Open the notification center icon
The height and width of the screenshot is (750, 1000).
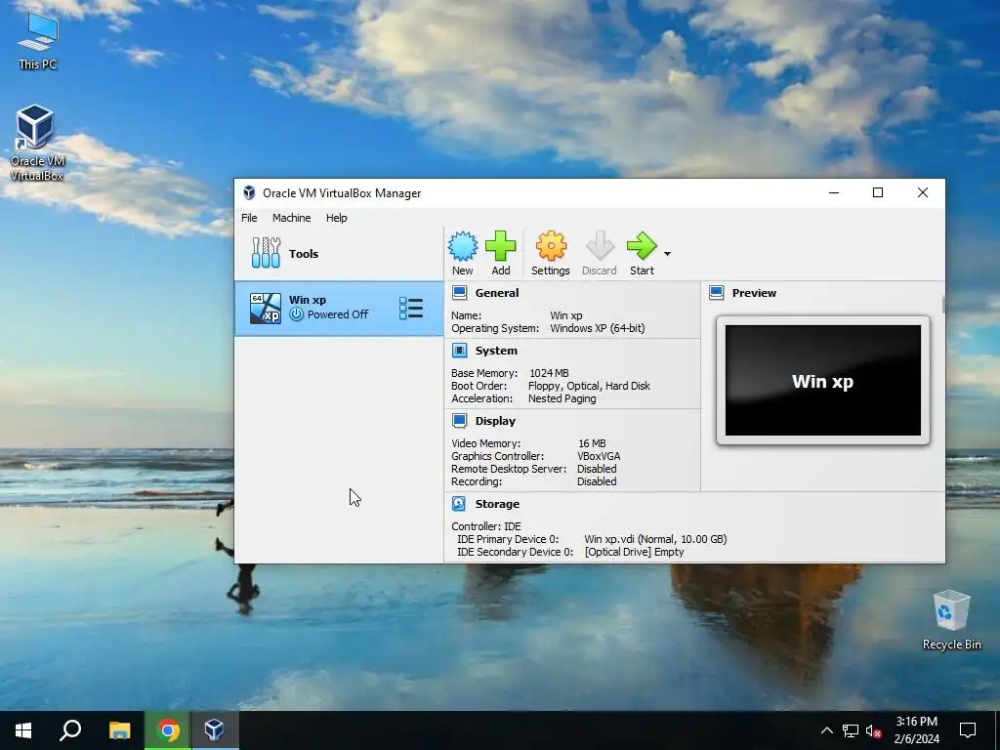pyautogui.click(x=968, y=730)
